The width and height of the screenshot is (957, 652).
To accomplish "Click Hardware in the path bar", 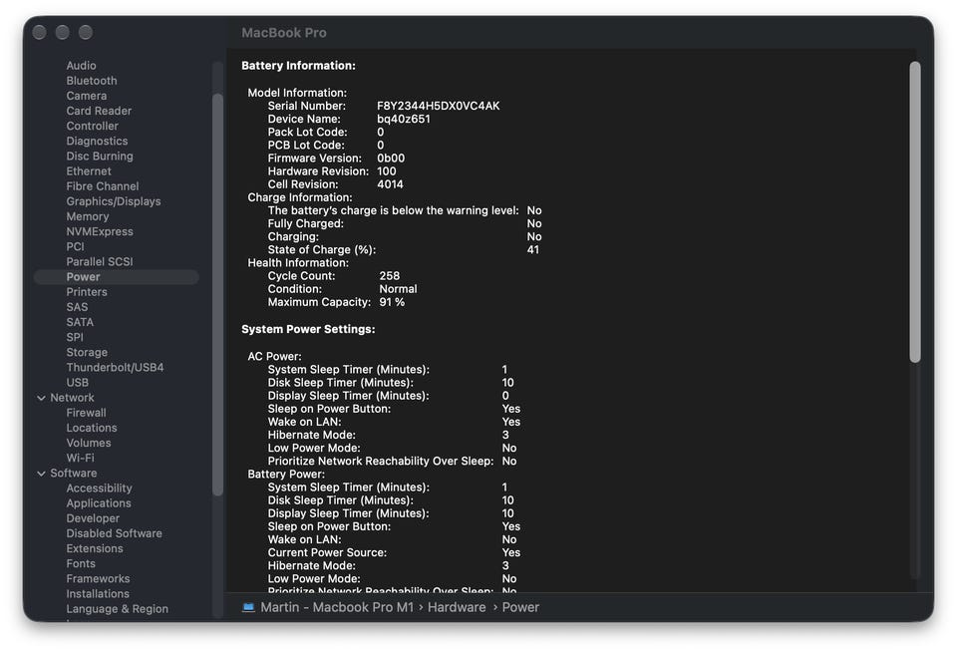I will pos(457,607).
